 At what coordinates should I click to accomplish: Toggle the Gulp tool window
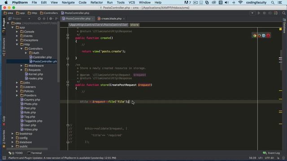4,121
